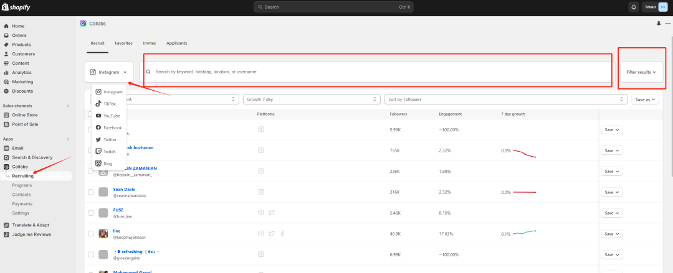
Task: Click the Twitter icon in FUSE row
Action: tap(271, 213)
